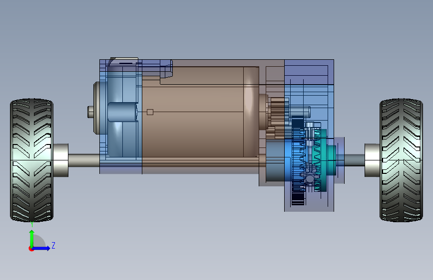Pick the motor shaft stub at the left end
This screenshot has width=433, height=280.
(x=90, y=112)
